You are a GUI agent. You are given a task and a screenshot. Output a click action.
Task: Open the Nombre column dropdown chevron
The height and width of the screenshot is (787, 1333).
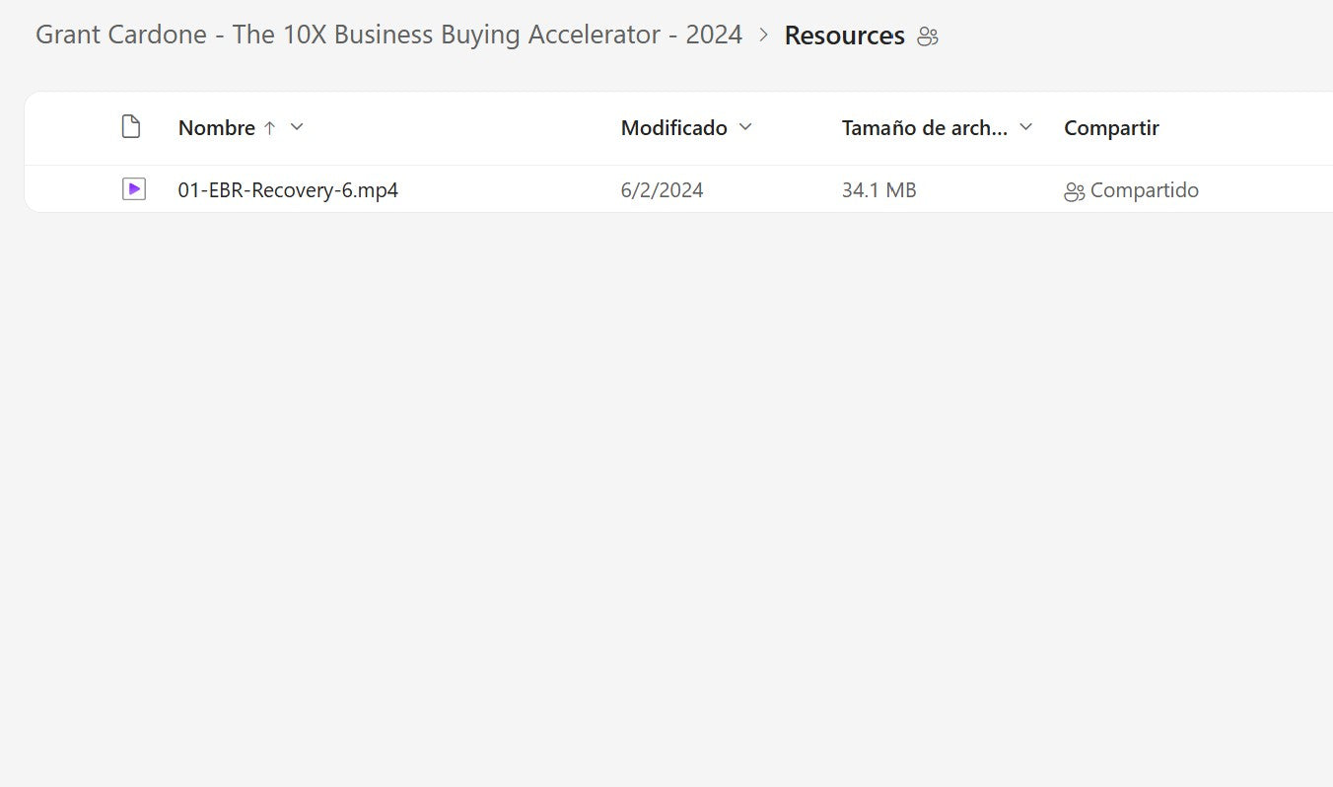(297, 127)
